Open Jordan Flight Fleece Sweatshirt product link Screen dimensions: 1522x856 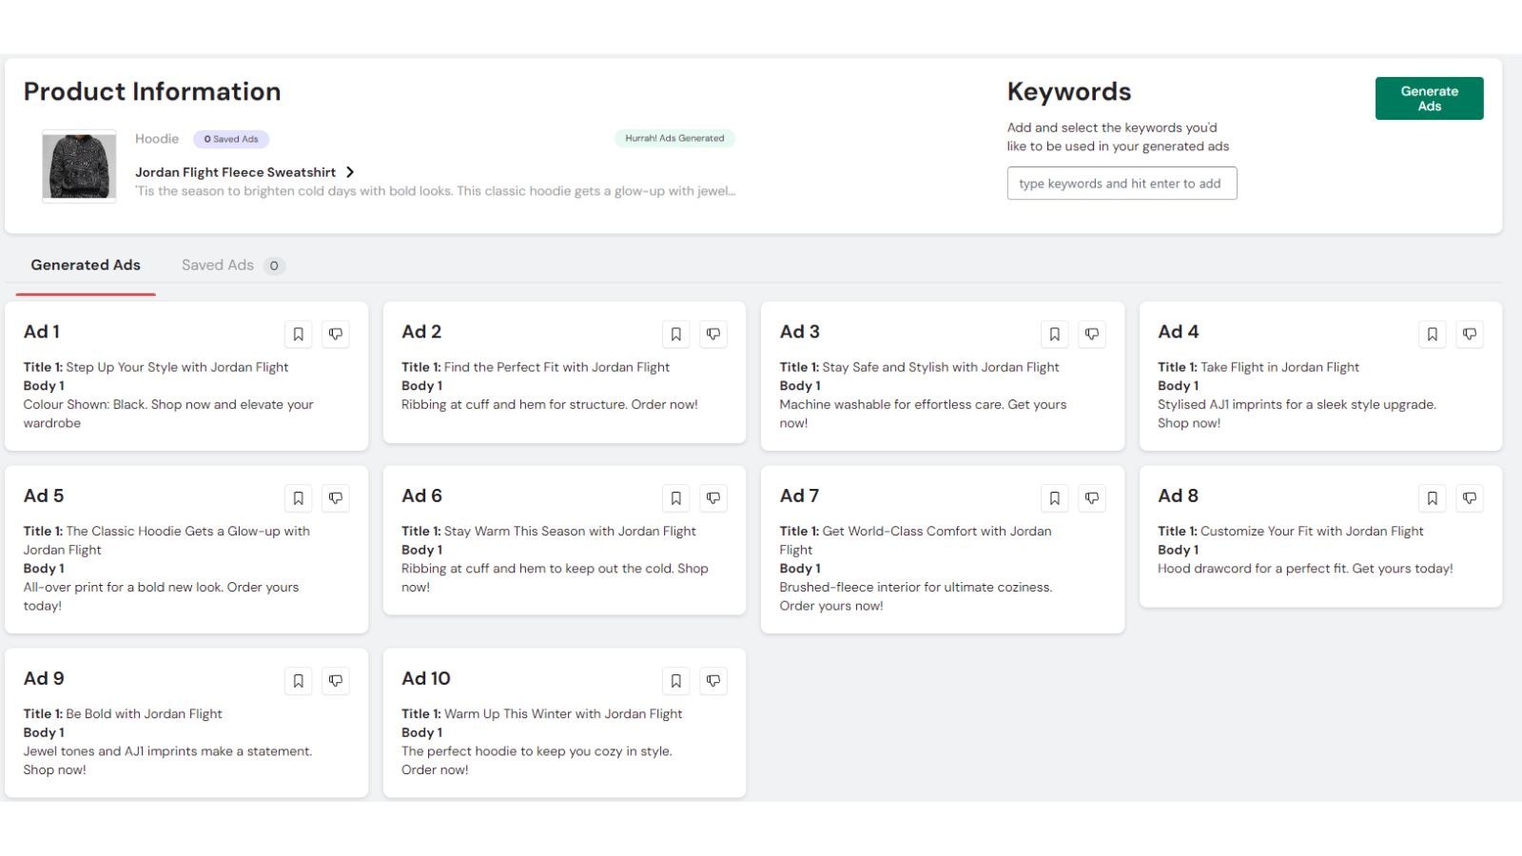tap(235, 172)
